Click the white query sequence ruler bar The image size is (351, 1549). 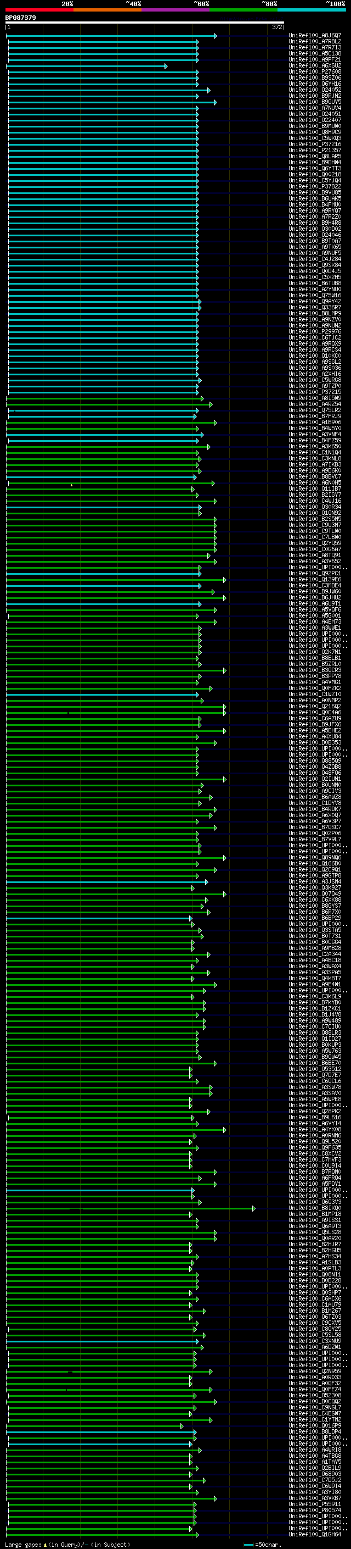click(x=145, y=23)
